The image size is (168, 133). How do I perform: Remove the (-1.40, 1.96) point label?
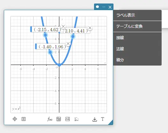68,44
